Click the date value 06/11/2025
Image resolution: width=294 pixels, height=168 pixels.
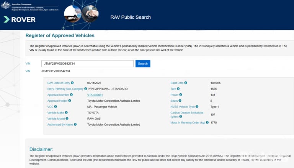coord(94,83)
